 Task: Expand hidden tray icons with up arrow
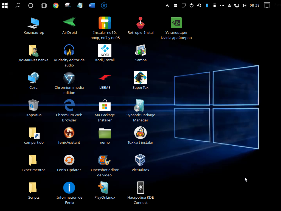(x=167, y=5)
